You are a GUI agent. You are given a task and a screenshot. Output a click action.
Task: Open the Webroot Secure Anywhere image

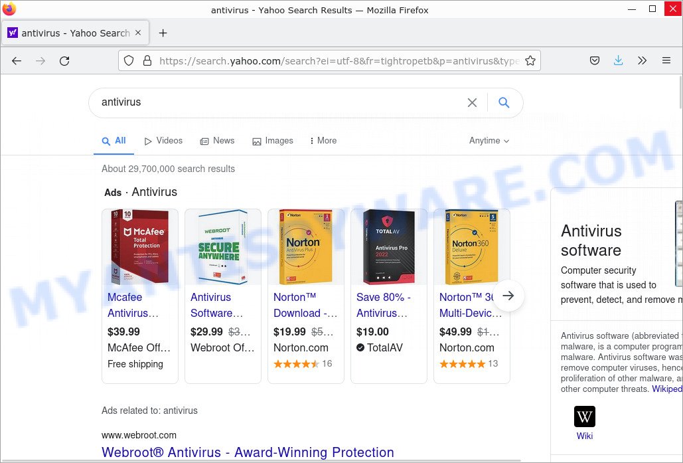(223, 247)
